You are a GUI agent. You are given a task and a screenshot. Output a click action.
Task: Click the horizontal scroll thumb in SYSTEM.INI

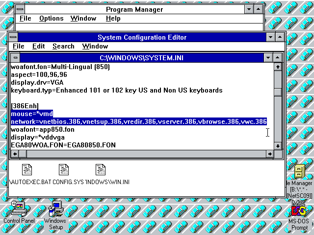point(23,154)
